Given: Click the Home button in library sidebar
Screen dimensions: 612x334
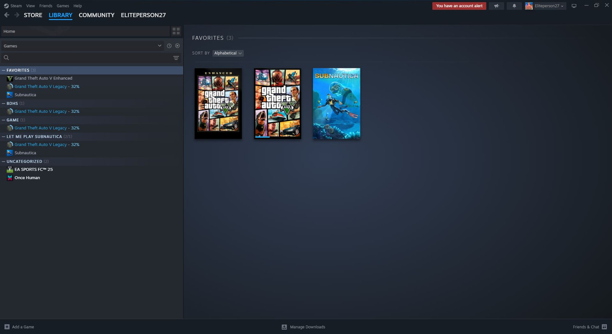Looking at the screenshot, I should [85, 31].
